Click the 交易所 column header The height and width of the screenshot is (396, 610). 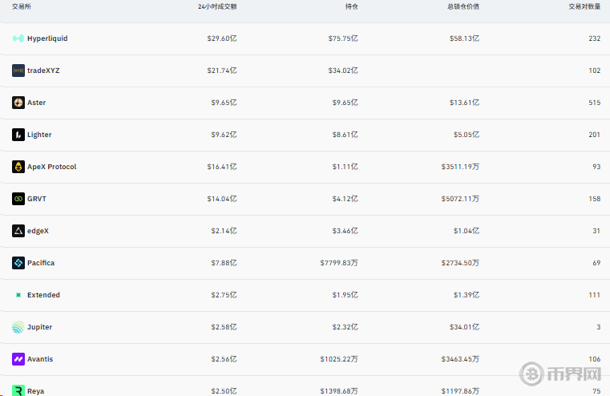click(22, 6)
